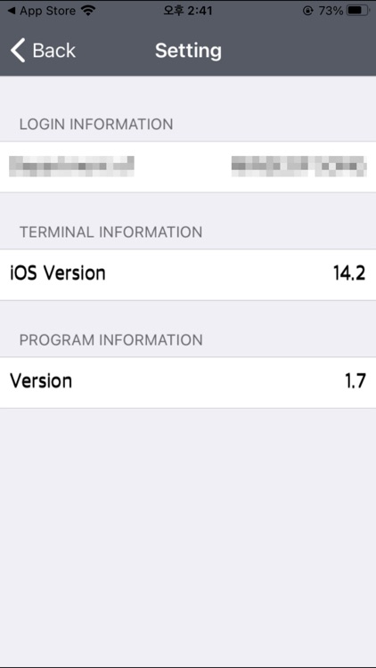This screenshot has width=376, height=668.
Task: Select the iOS Version row
Action: point(188,275)
